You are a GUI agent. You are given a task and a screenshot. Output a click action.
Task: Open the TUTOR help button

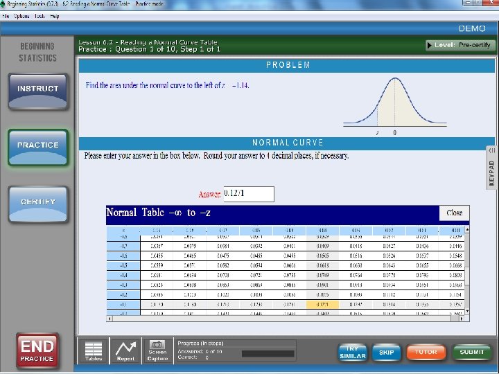(426, 353)
